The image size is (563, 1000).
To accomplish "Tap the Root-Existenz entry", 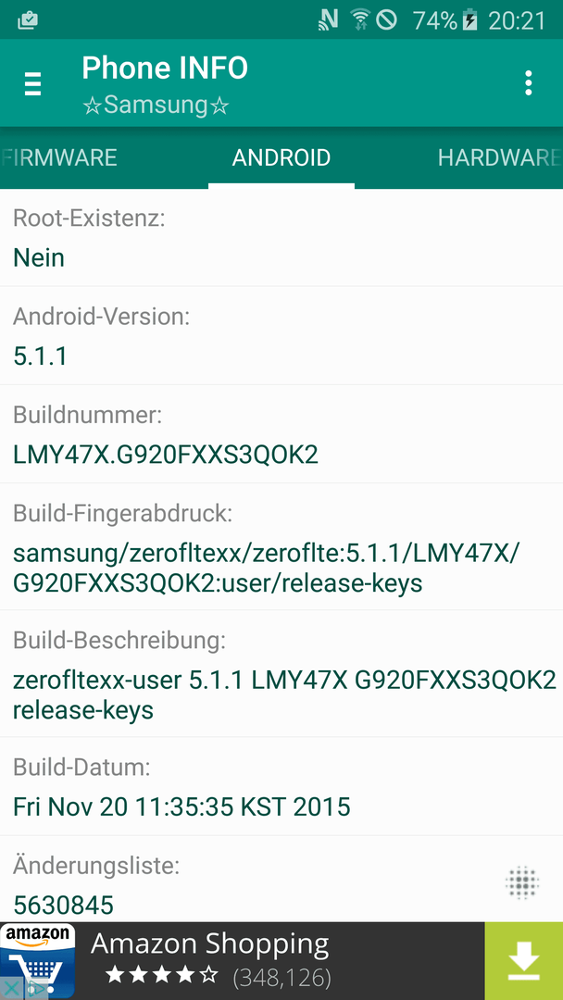I will point(281,238).
